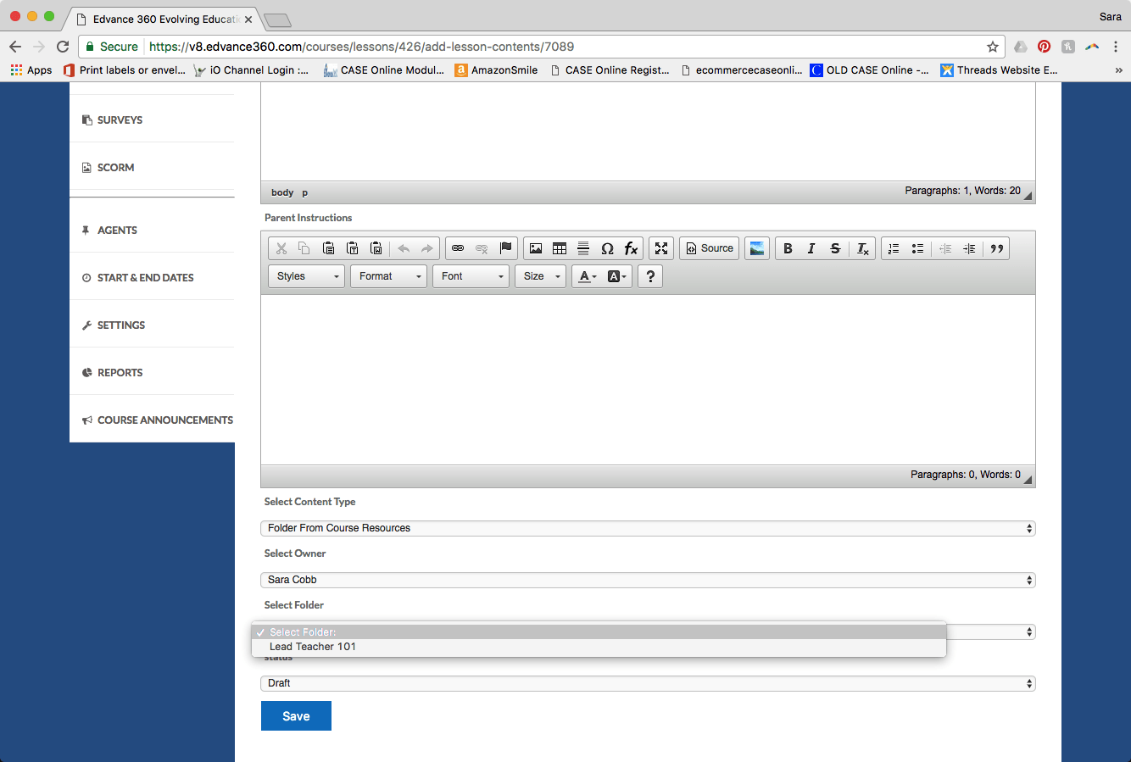Maximize the editor with fullscreen icon
1131x762 pixels.
click(x=661, y=248)
